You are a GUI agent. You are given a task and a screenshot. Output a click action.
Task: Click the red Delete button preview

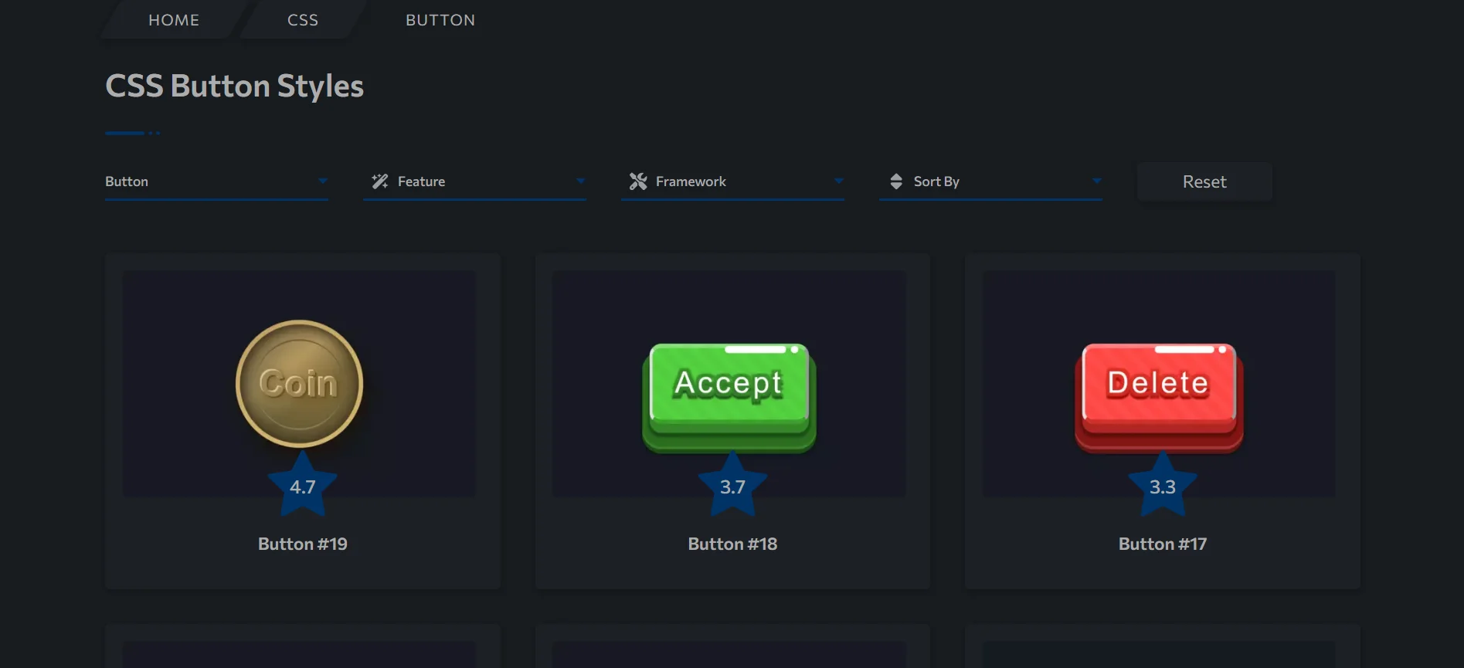coord(1159,398)
